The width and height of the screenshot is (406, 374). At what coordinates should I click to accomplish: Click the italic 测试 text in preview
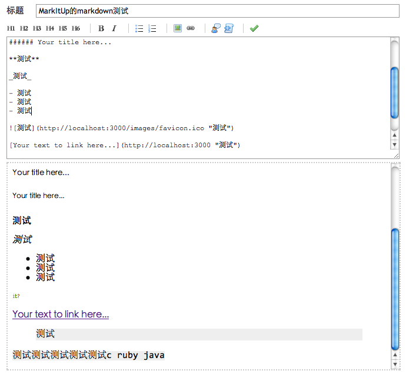22,239
